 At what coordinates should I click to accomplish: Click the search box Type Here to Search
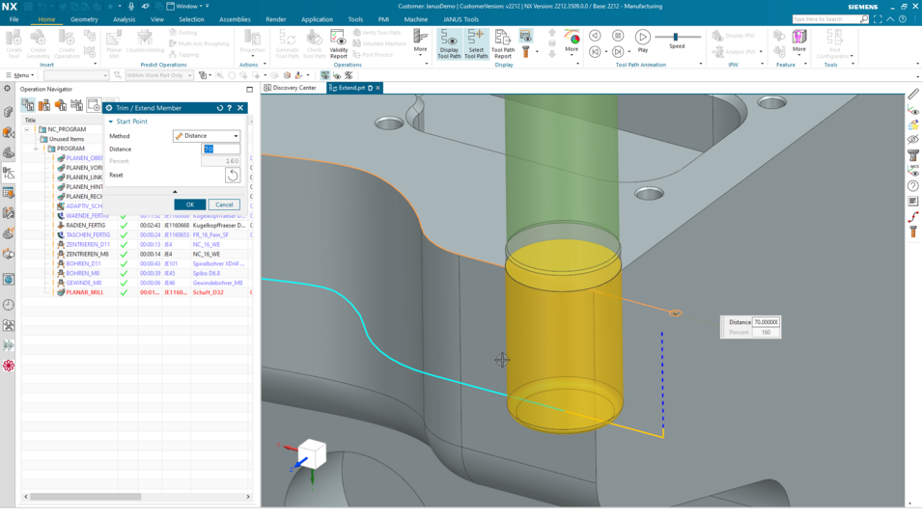pyautogui.click(x=826, y=19)
